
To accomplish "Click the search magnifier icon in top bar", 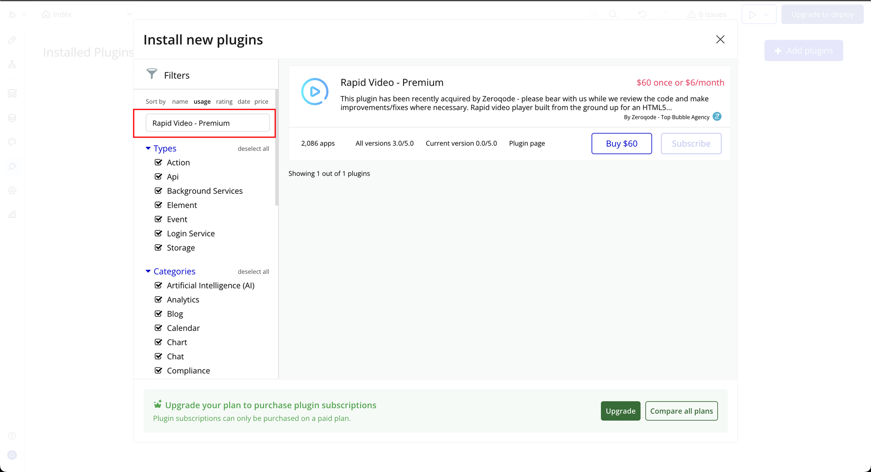I will pyautogui.click(x=613, y=14).
